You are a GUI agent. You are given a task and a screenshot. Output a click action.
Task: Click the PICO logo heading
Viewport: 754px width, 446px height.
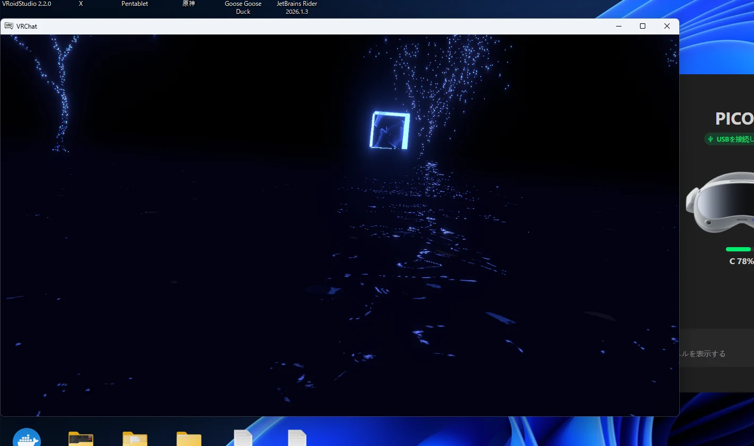pyautogui.click(x=734, y=118)
